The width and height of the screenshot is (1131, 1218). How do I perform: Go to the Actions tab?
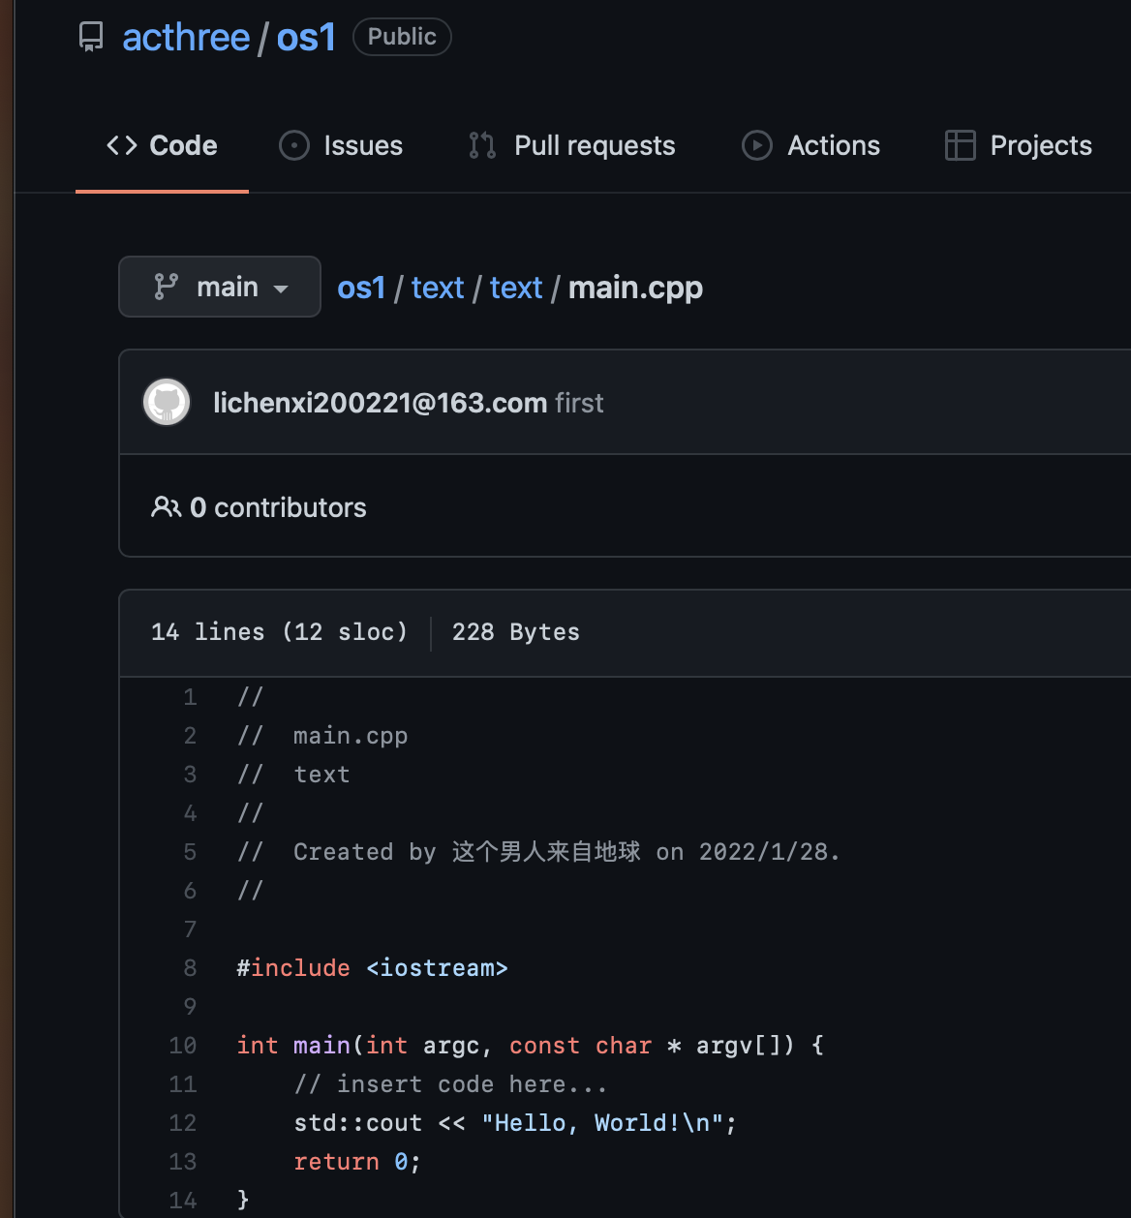[x=833, y=145]
